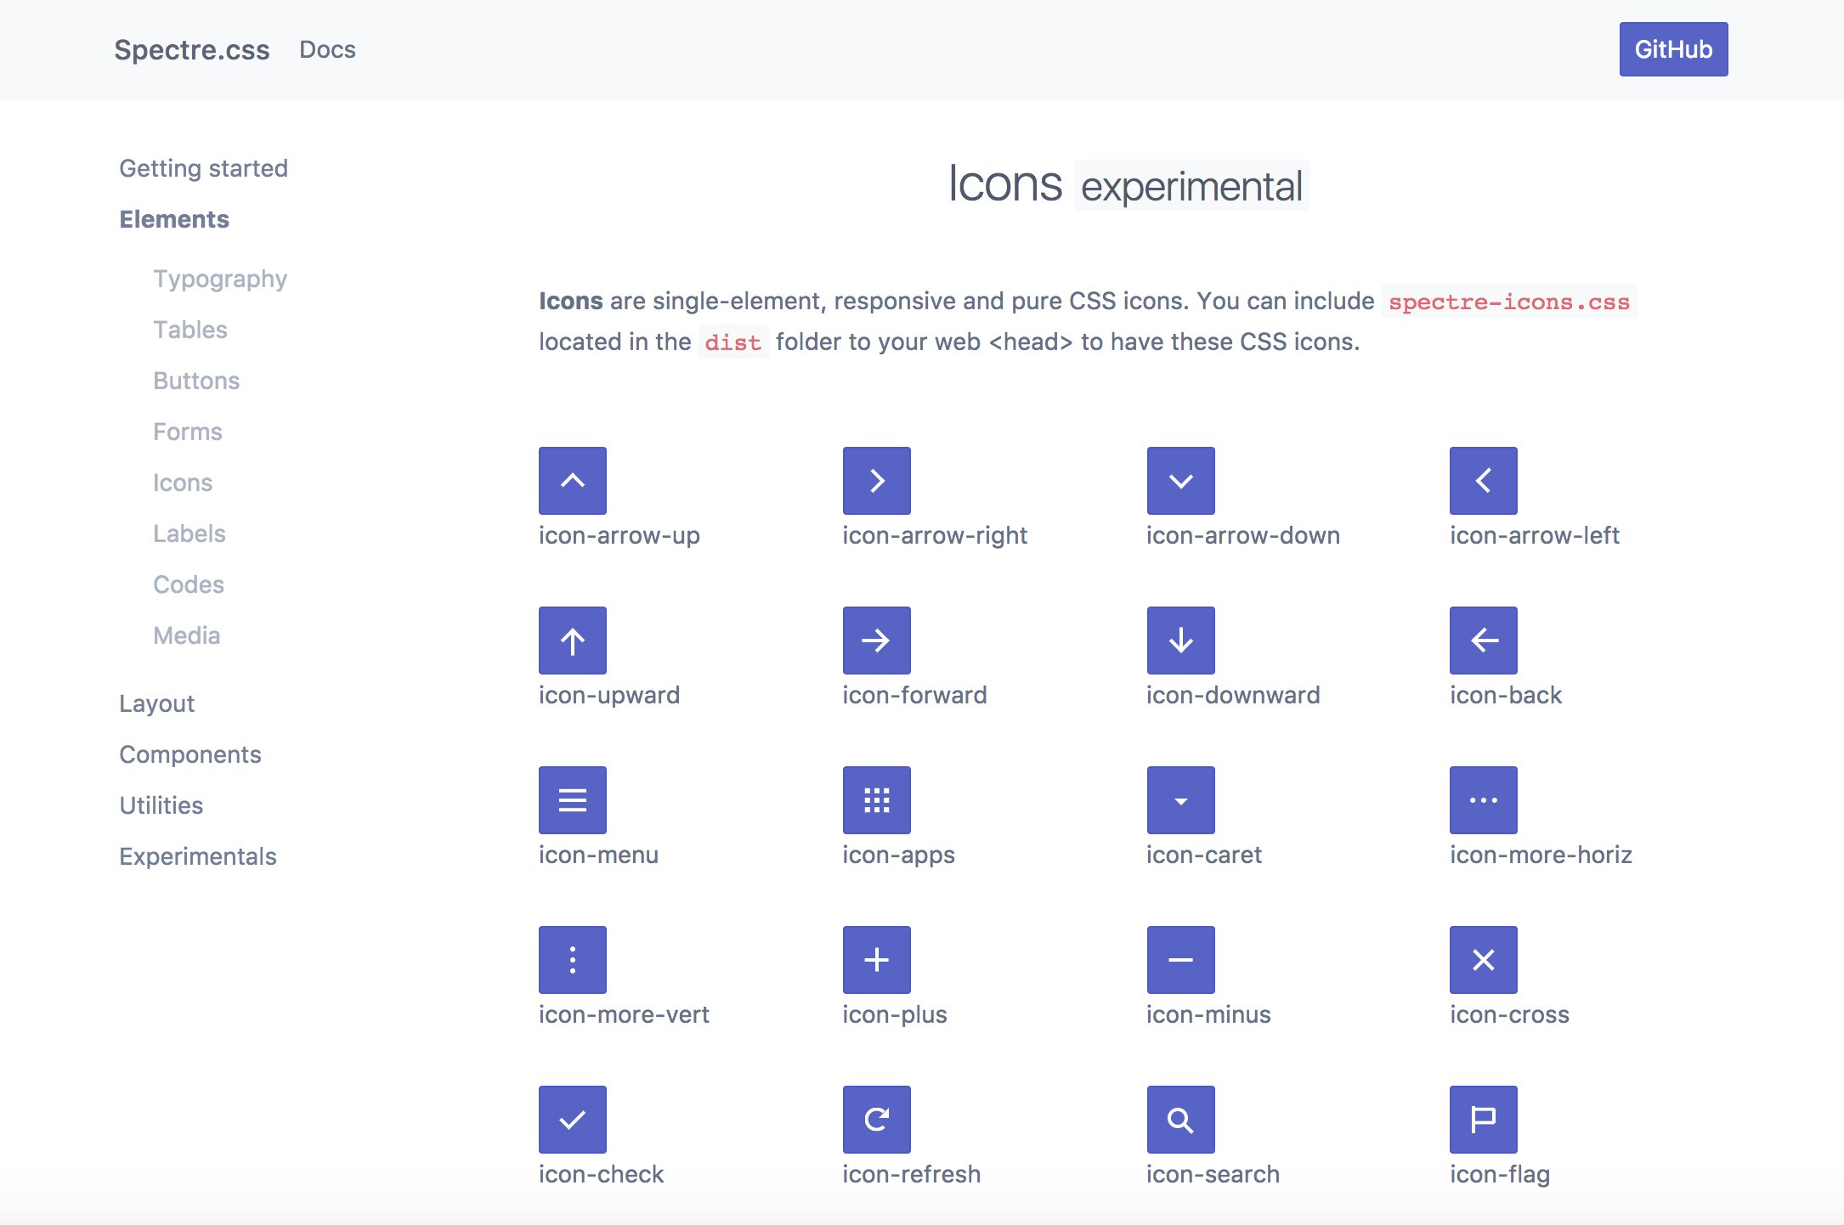This screenshot has height=1225, width=1844.
Task: Navigate to Forms in sidebar
Action: 188,432
